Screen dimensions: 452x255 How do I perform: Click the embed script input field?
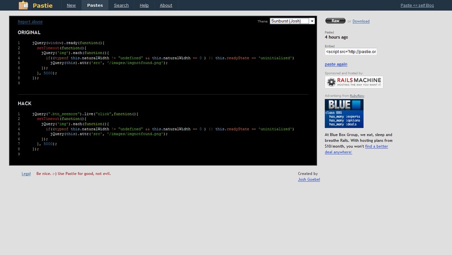coord(351,52)
